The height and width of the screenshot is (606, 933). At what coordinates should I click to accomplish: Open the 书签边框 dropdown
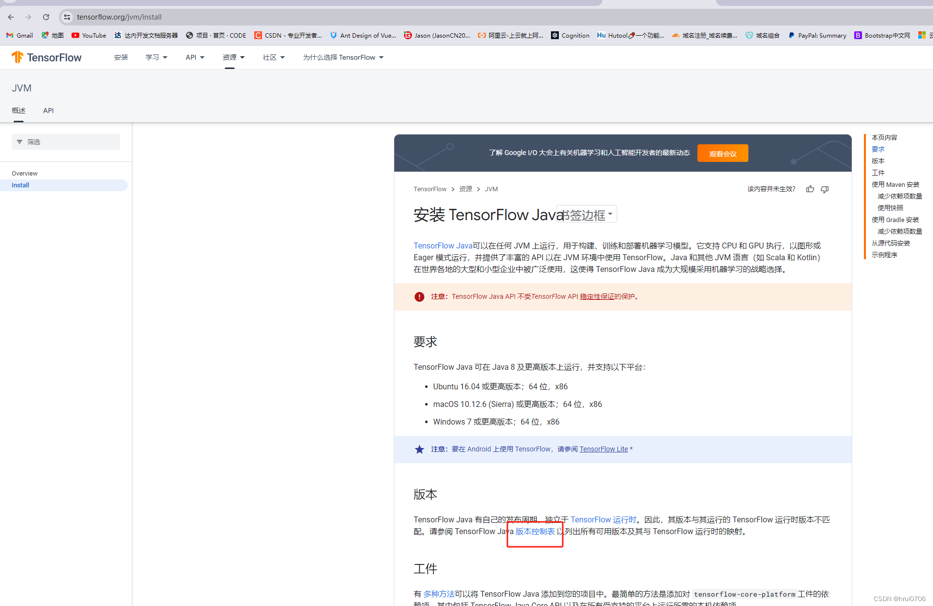[x=586, y=214]
